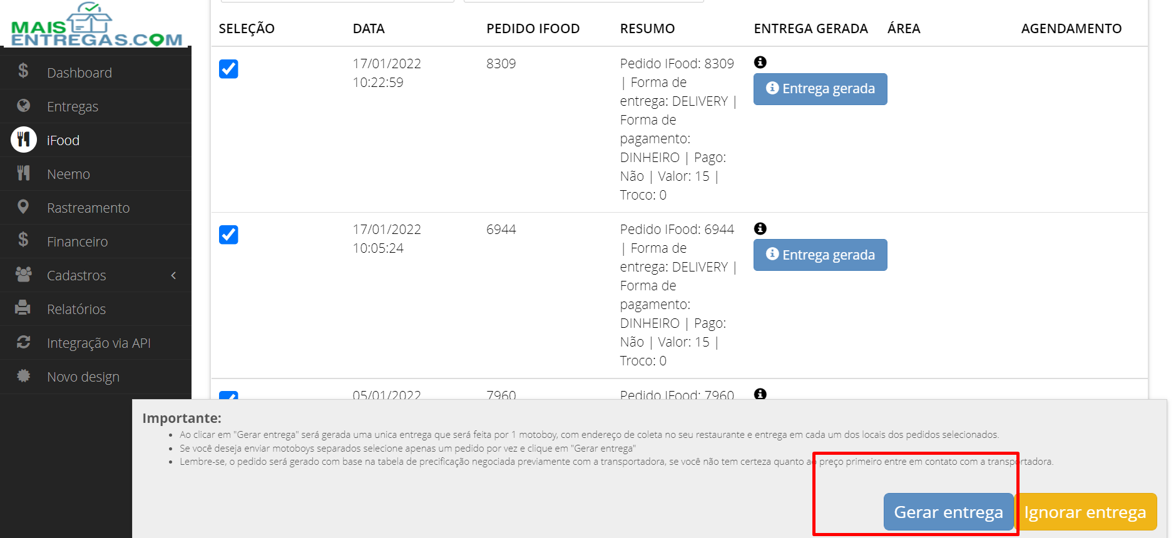Click Entrega gerada button for order 8309

click(820, 89)
